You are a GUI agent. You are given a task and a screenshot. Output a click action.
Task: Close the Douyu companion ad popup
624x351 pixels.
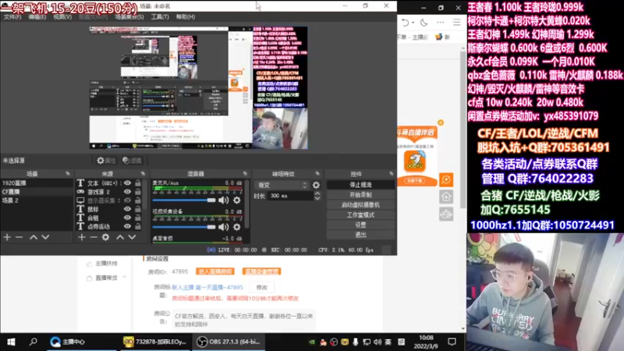[441, 122]
